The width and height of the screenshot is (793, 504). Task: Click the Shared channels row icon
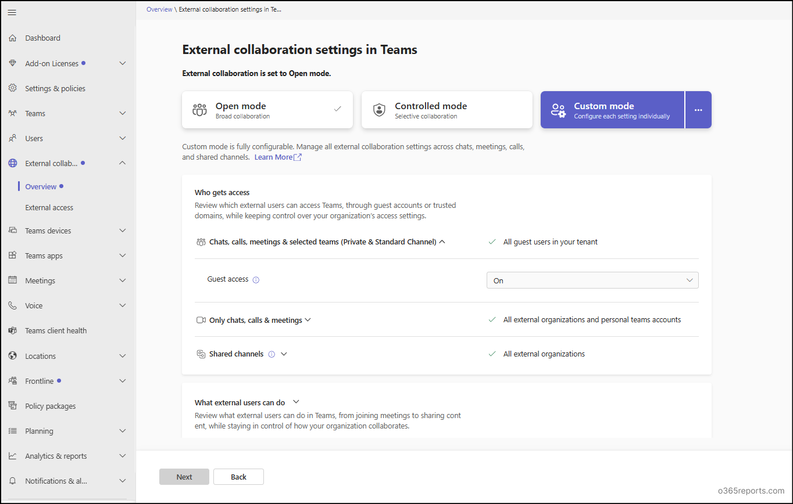201,354
